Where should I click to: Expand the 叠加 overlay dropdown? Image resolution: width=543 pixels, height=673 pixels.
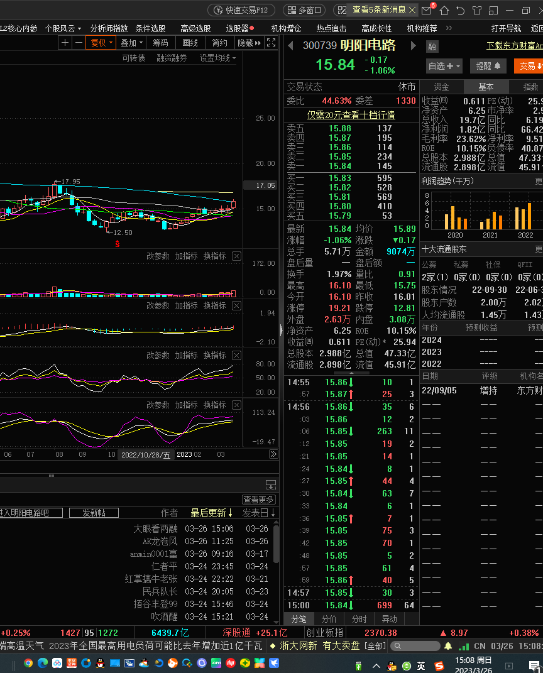(x=131, y=43)
